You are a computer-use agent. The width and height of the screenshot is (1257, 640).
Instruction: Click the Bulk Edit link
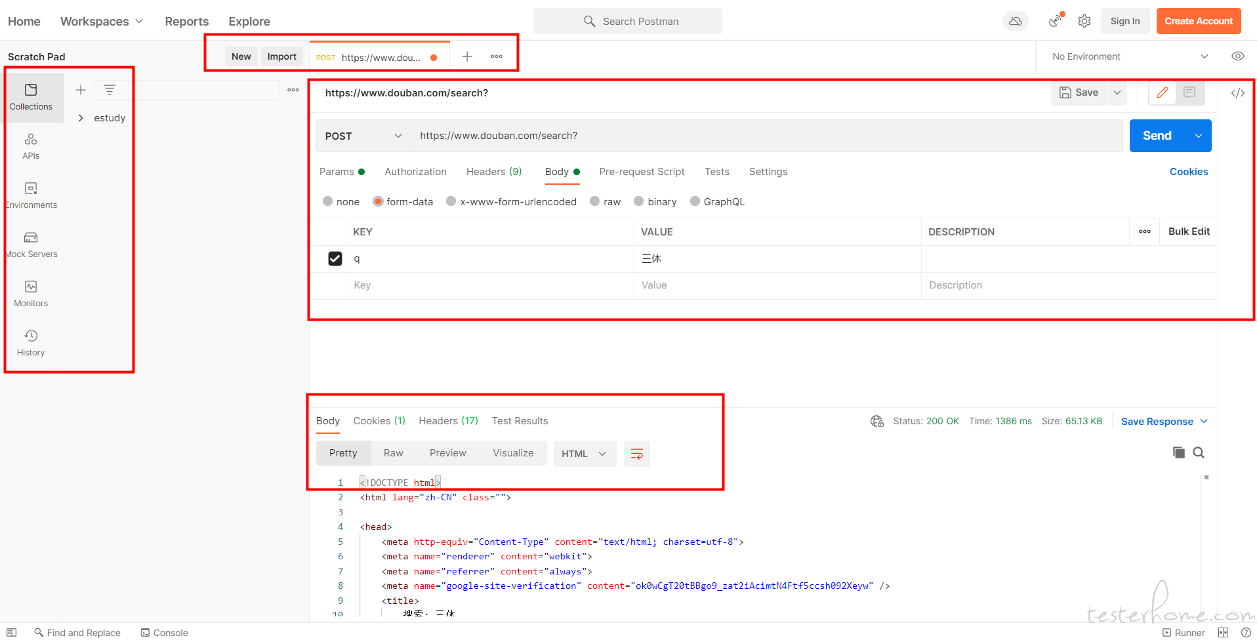coord(1189,231)
